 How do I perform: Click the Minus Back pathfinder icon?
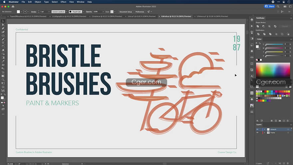click(x=288, y=34)
